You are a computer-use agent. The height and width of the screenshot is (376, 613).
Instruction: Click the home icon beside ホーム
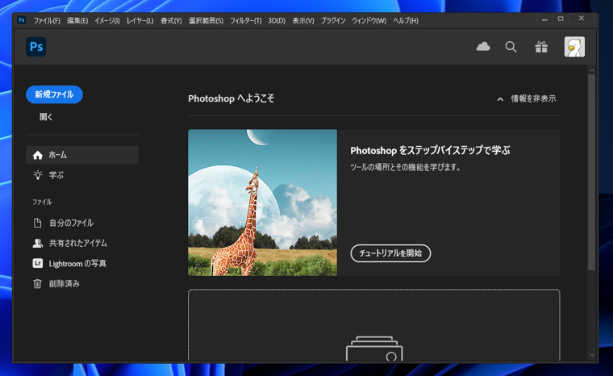38,155
